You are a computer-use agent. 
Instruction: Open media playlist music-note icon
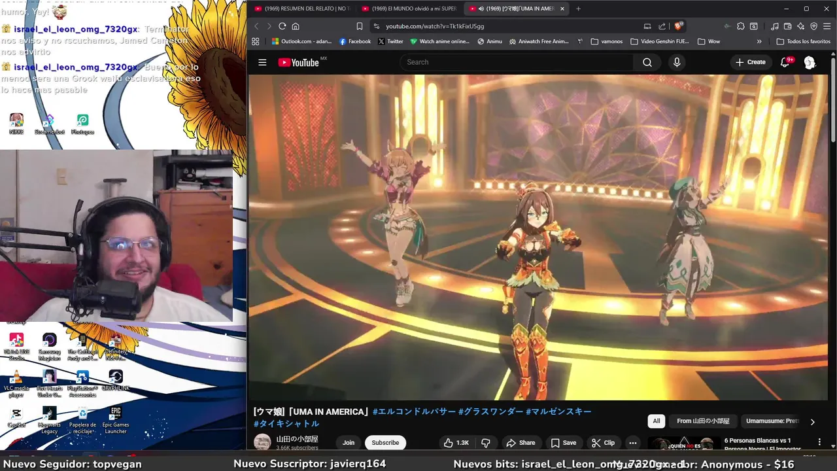point(775,26)
